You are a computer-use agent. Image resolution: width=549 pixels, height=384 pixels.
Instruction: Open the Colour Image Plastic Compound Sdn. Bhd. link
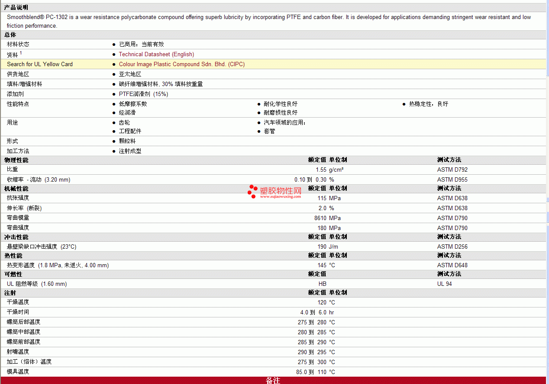click(182, 64)
